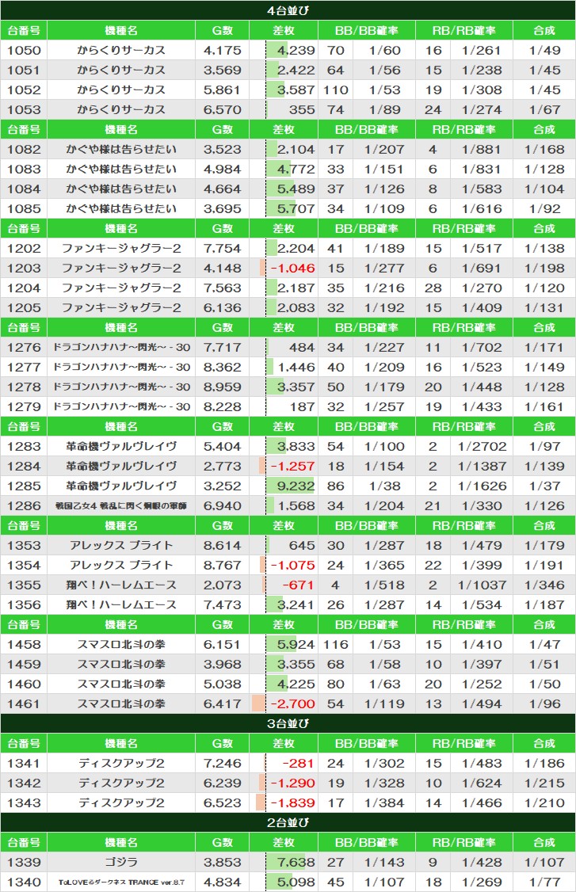Select the RB rate 1/1626

click(482, 486)
